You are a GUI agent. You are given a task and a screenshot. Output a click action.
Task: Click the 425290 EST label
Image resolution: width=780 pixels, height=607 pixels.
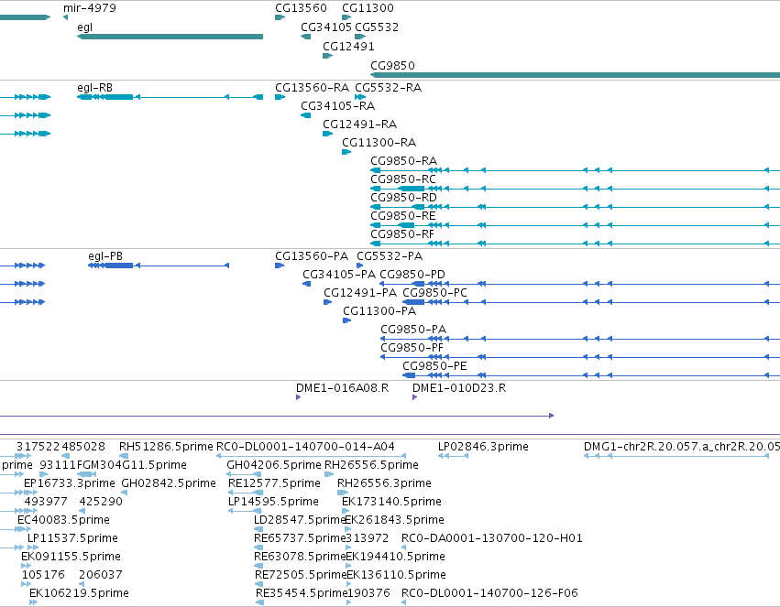click(x=101, y=502)
